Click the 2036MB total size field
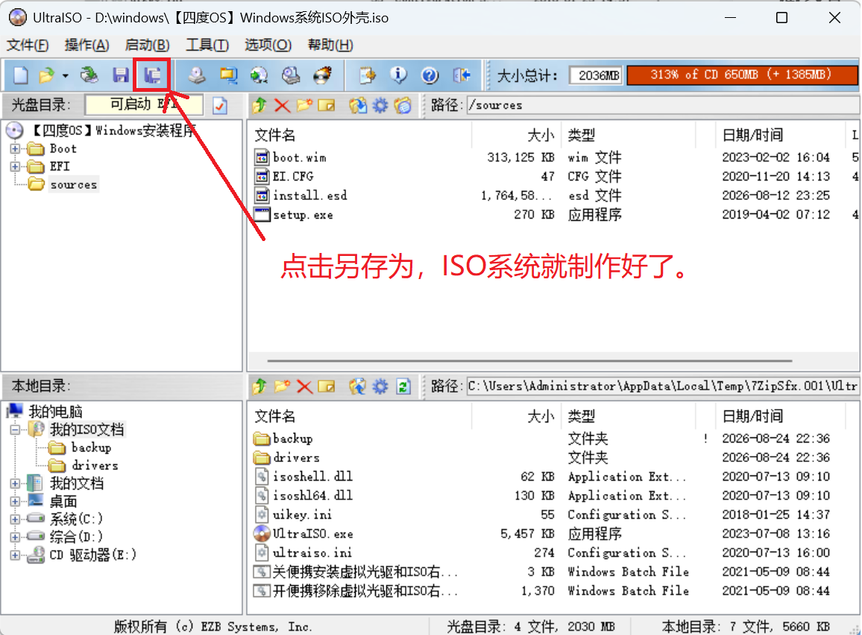This screenshot has width=862, height=635. 596,75
